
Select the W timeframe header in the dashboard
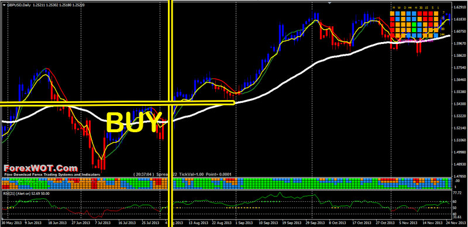click(x=399, y=8)
